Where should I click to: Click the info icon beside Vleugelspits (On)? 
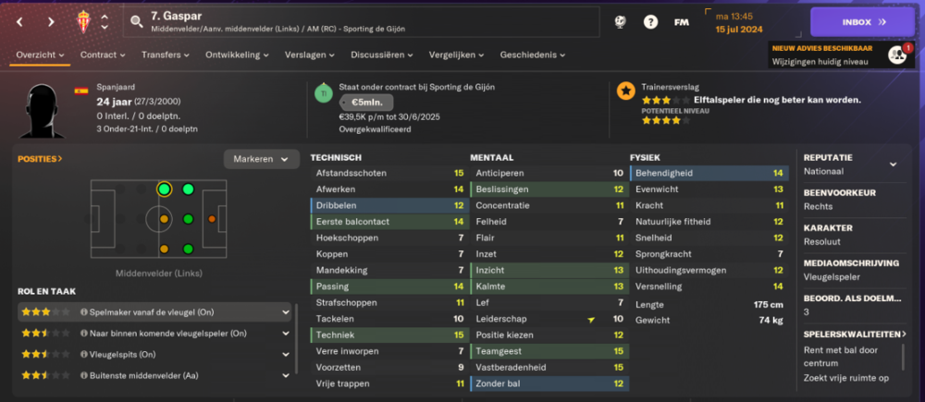pyautogui.click(x=84, y=354)
